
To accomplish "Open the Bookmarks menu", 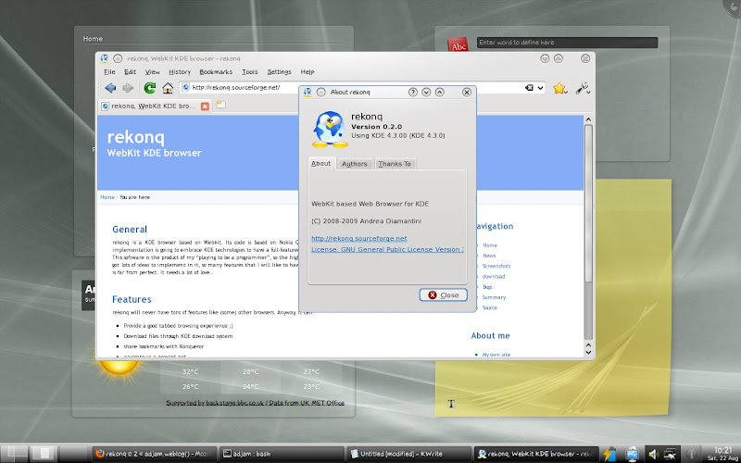I will click(216, 72).
